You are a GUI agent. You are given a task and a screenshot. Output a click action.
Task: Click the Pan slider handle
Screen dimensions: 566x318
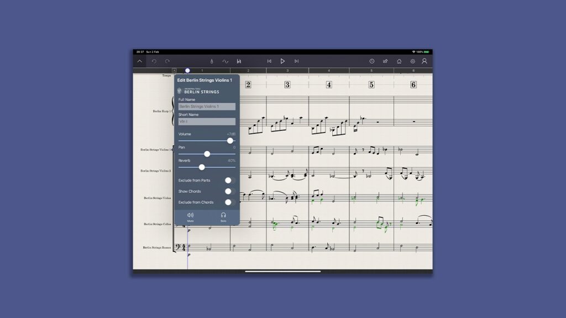pos(207,154)
